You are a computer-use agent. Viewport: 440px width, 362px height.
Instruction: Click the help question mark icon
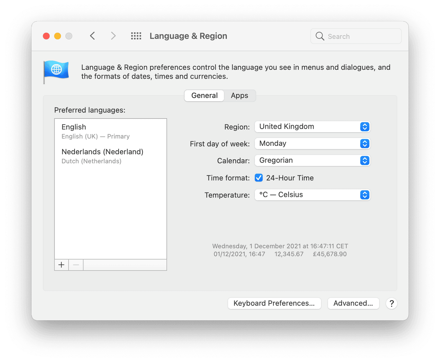(x=391, y=304)
